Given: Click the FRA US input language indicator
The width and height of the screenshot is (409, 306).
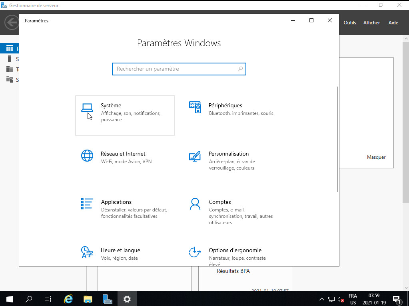Looking at the screenshot, I should (353, 299).
